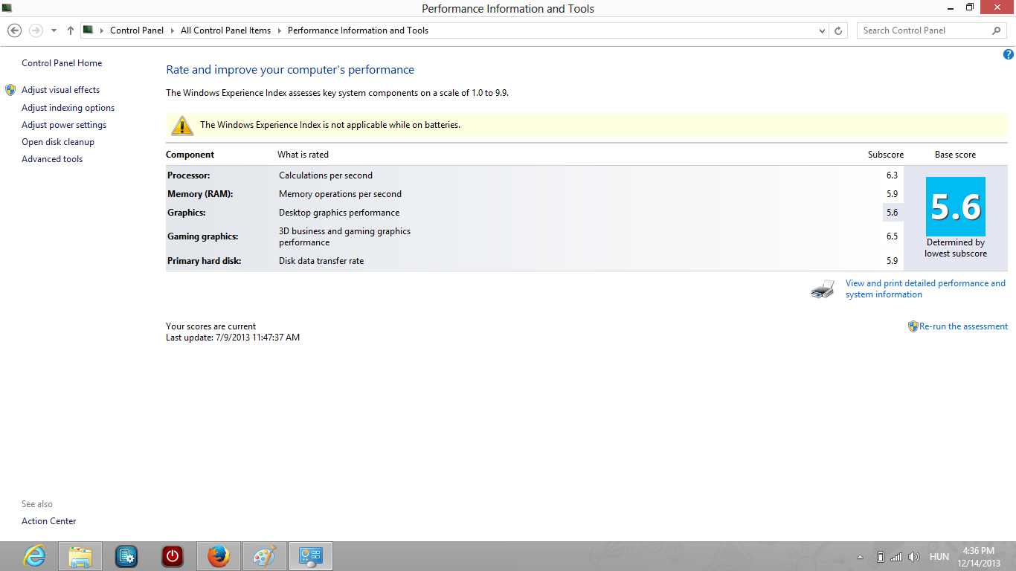
Task: Show hidden system tray icons
Action: click(861, 557)
